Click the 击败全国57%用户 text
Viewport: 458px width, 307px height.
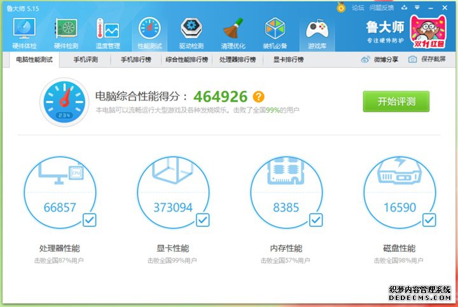point(286,261)
